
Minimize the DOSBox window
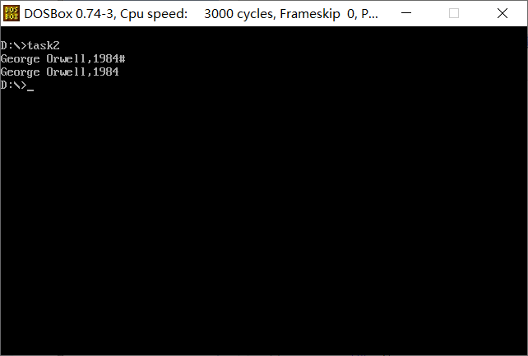point(406,13)
